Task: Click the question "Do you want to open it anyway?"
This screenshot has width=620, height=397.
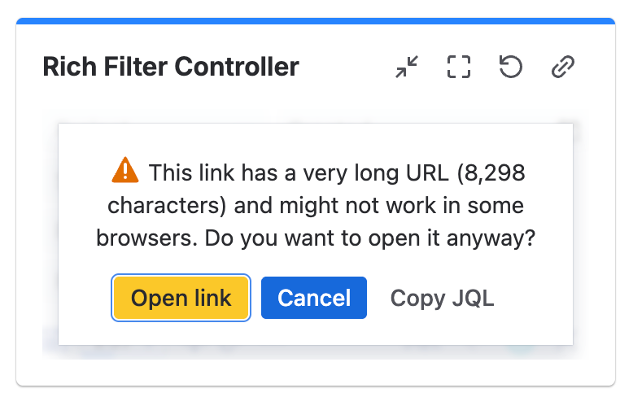Action: [369, 238]
